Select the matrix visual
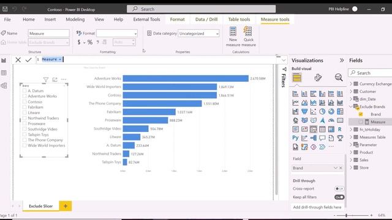This screenshot has width=392, height=220. [331, 129]
